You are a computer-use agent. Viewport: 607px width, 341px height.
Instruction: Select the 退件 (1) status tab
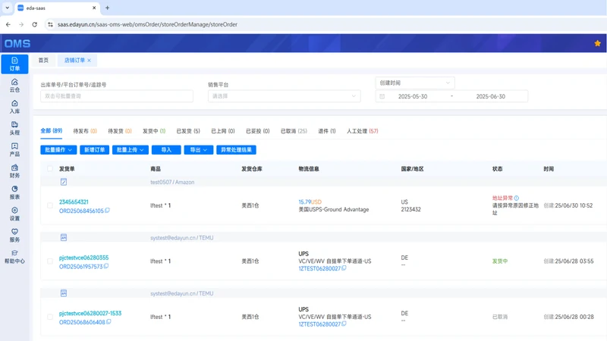[x=327, y=131]
